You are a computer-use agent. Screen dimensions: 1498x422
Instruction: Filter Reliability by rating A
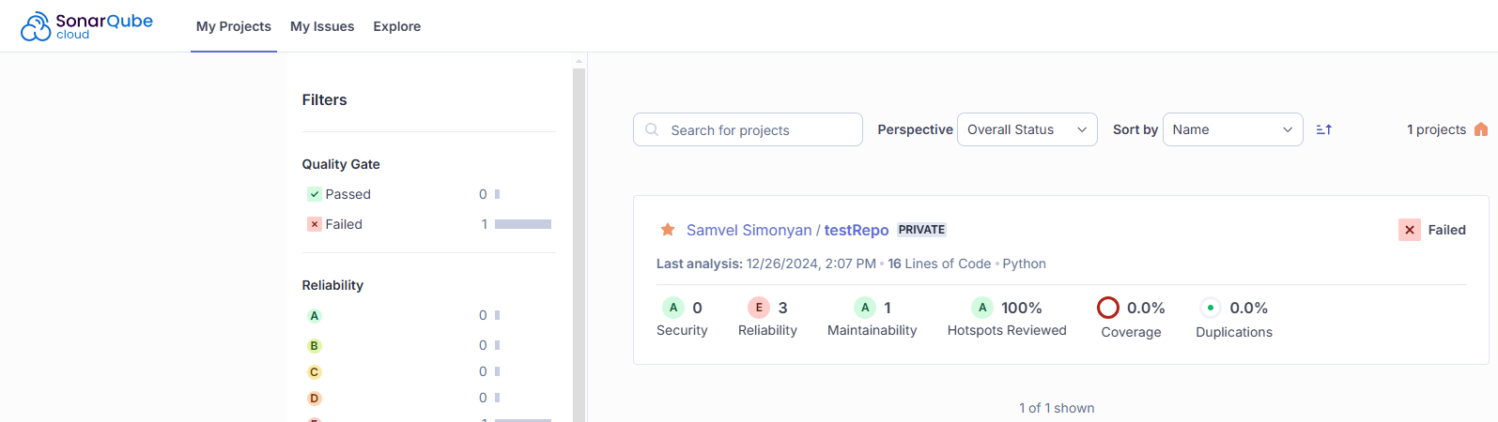pos(315,316)
